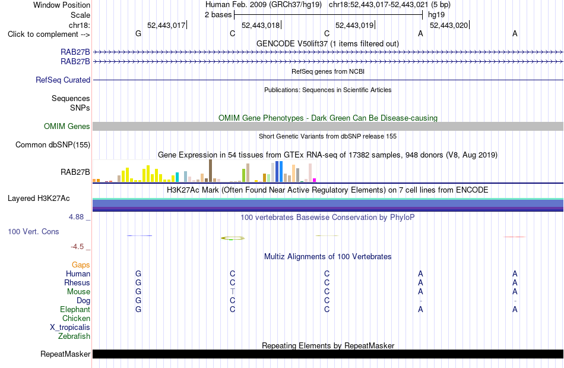This screenshot has width=564, height=368.
Task: Open the 'H3K27Ac Mark (Often Found Near Active Regulatory Elements)' title
Action: coord(328,190)
